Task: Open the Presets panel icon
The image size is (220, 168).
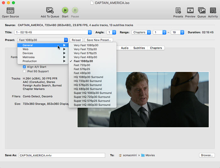Action: click(178, 10)
